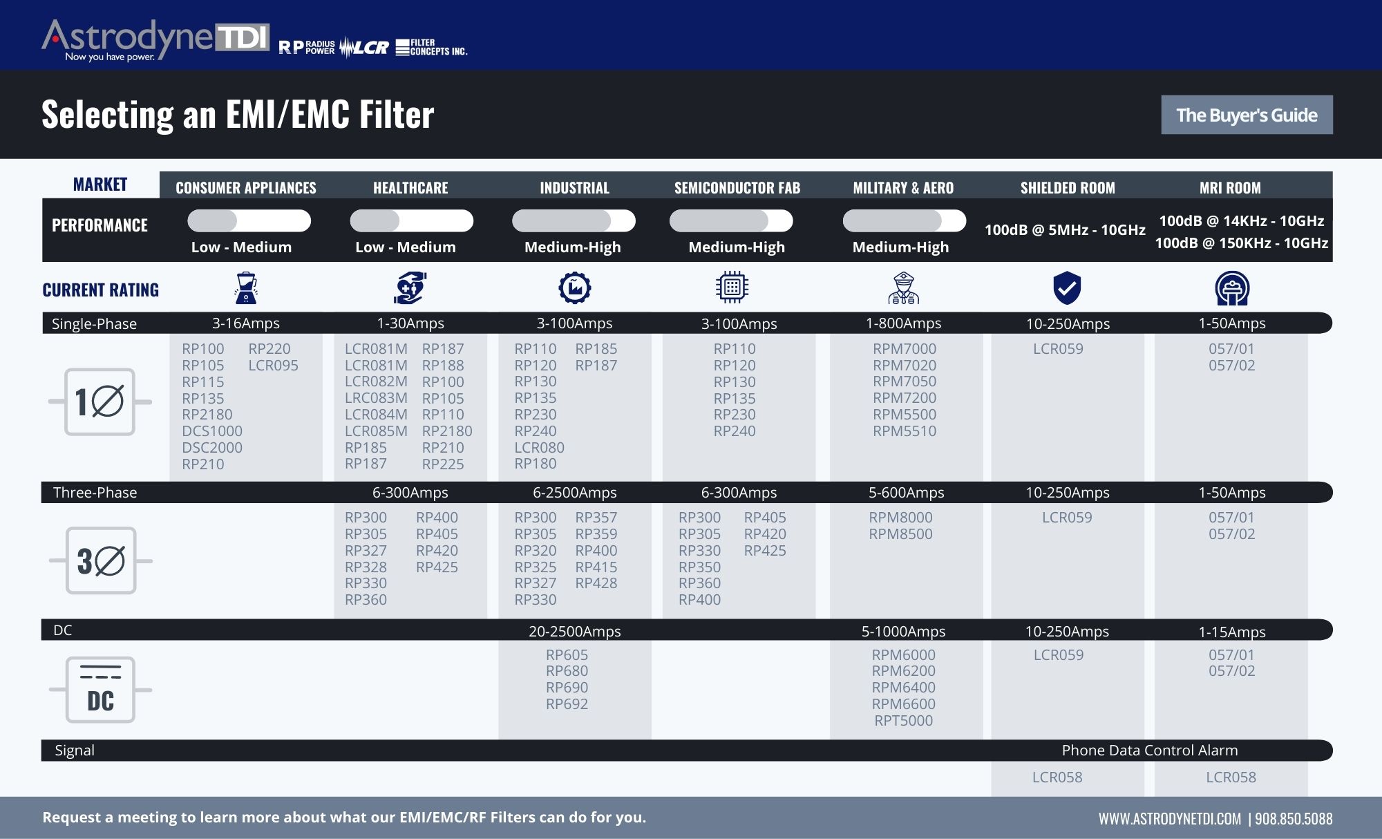Screen dimensions: 1382x839
Task: Click part number RP428
Action: pyautogui.click(x=596, y=583)
